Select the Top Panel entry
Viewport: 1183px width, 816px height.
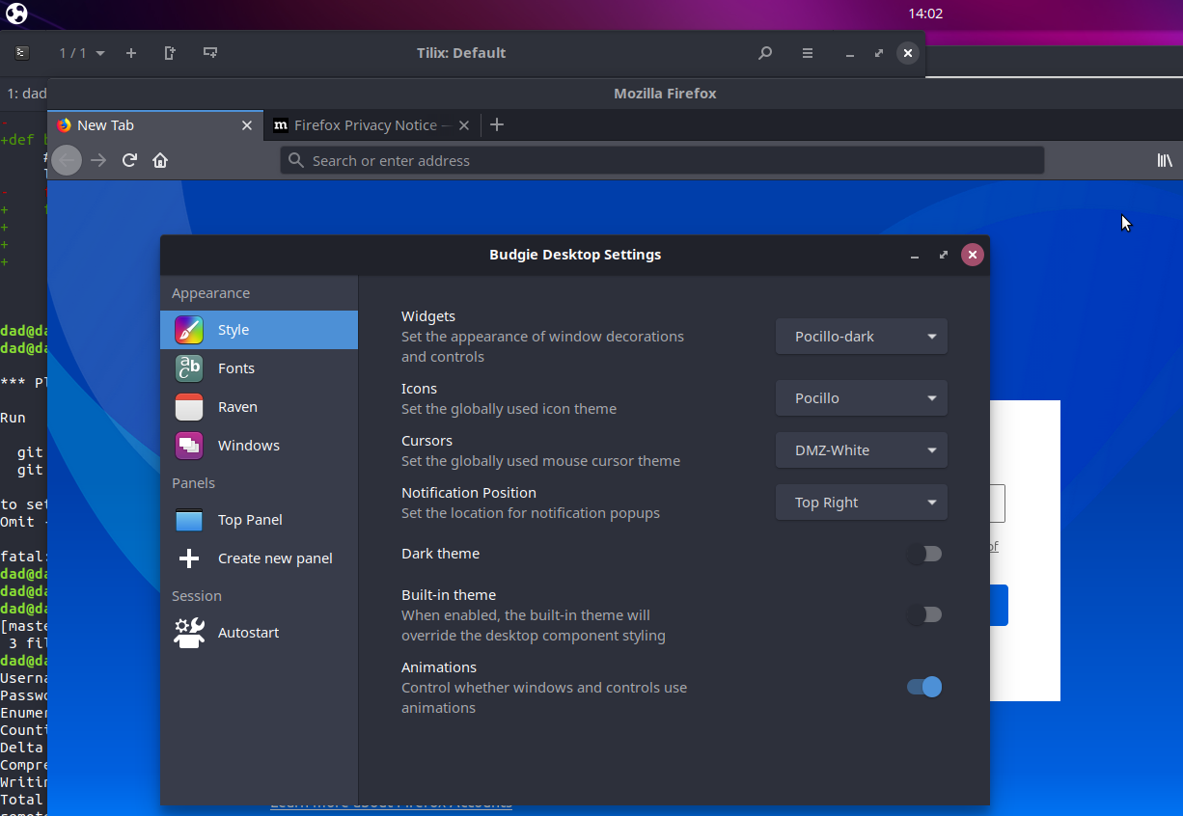[x=259, y=520]
